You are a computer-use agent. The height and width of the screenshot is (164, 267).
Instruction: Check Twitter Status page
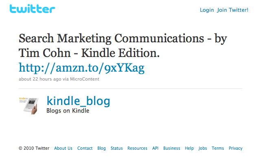116,149
